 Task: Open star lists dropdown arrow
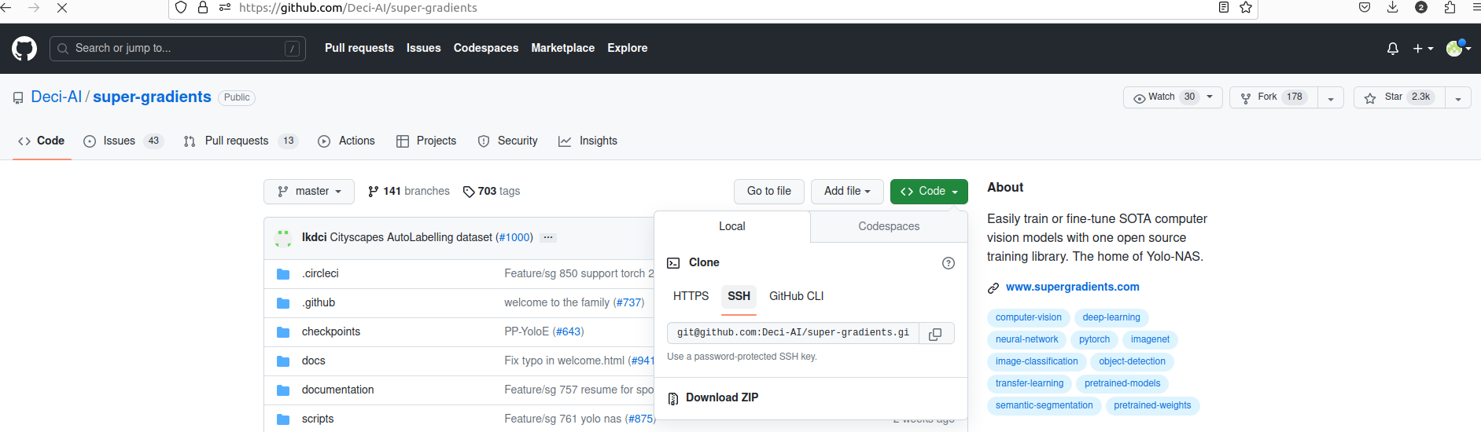[1458, 98]
